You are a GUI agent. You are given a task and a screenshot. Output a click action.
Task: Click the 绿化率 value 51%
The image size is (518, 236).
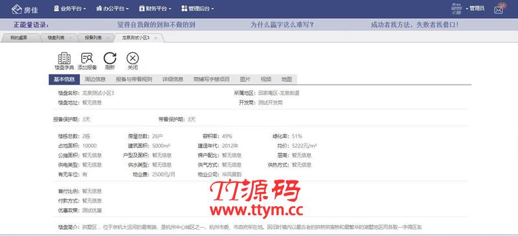tap(297, 136)
